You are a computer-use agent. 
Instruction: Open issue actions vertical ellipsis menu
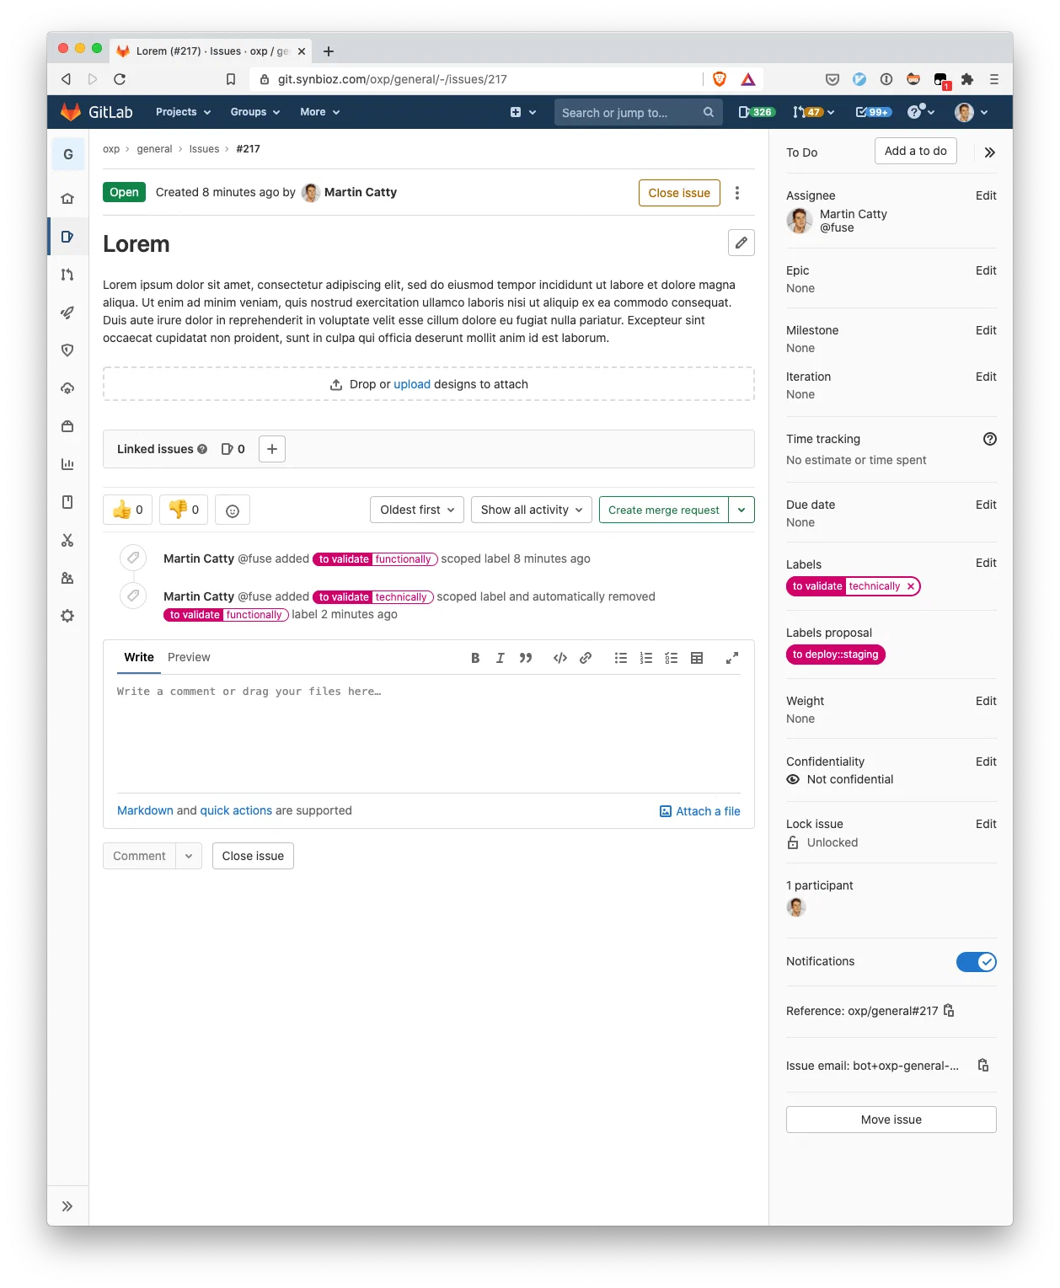[737, 193]
